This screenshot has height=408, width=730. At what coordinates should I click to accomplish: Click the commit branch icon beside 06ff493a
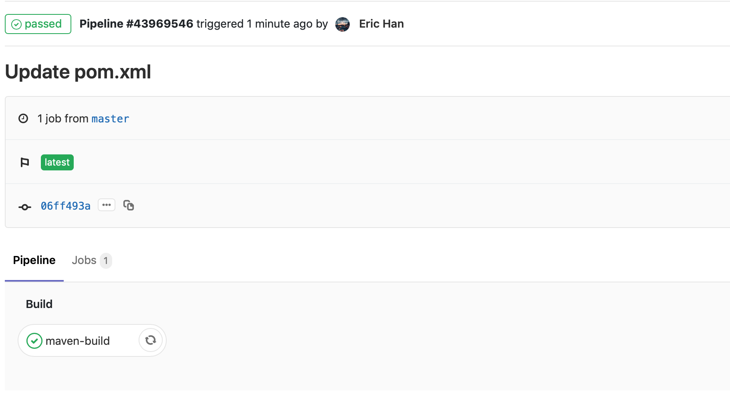(24, 206)
